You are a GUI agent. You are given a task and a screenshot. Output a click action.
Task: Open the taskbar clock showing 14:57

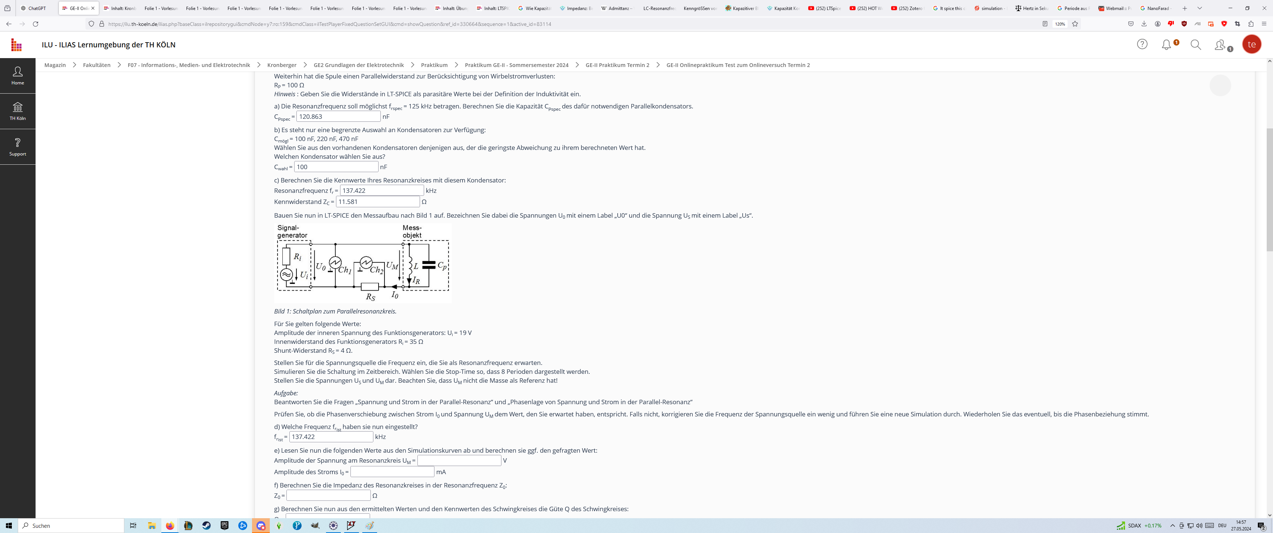1241,526
